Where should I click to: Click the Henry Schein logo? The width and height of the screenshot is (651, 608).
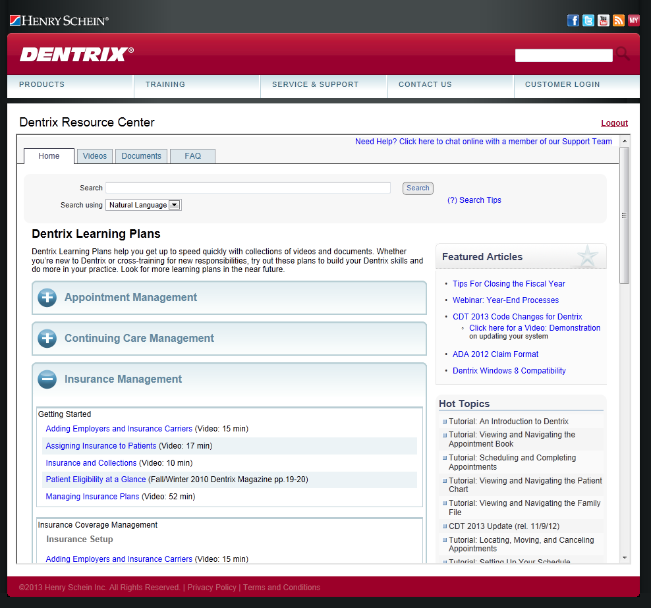pos(59,21)
